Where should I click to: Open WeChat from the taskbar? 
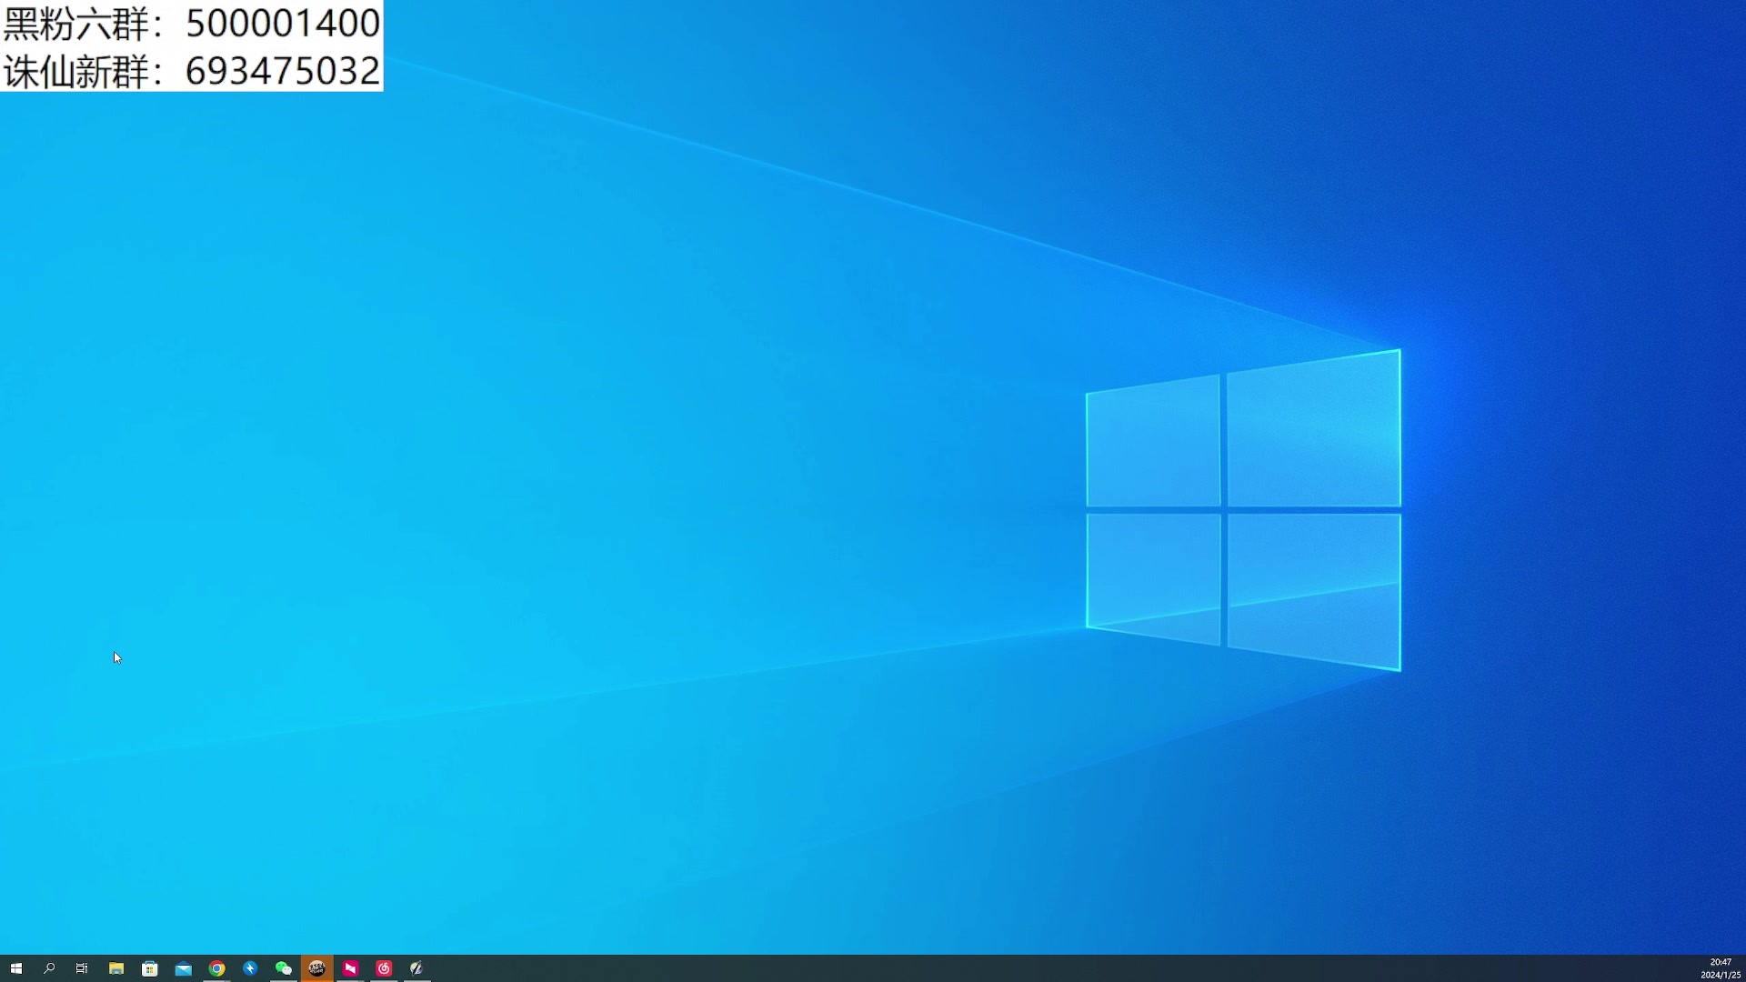point(284,968)
